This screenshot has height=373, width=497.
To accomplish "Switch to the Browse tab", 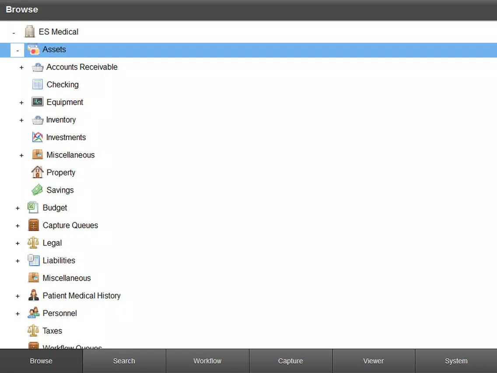I will pyautogui.click(x=41, y=361).
